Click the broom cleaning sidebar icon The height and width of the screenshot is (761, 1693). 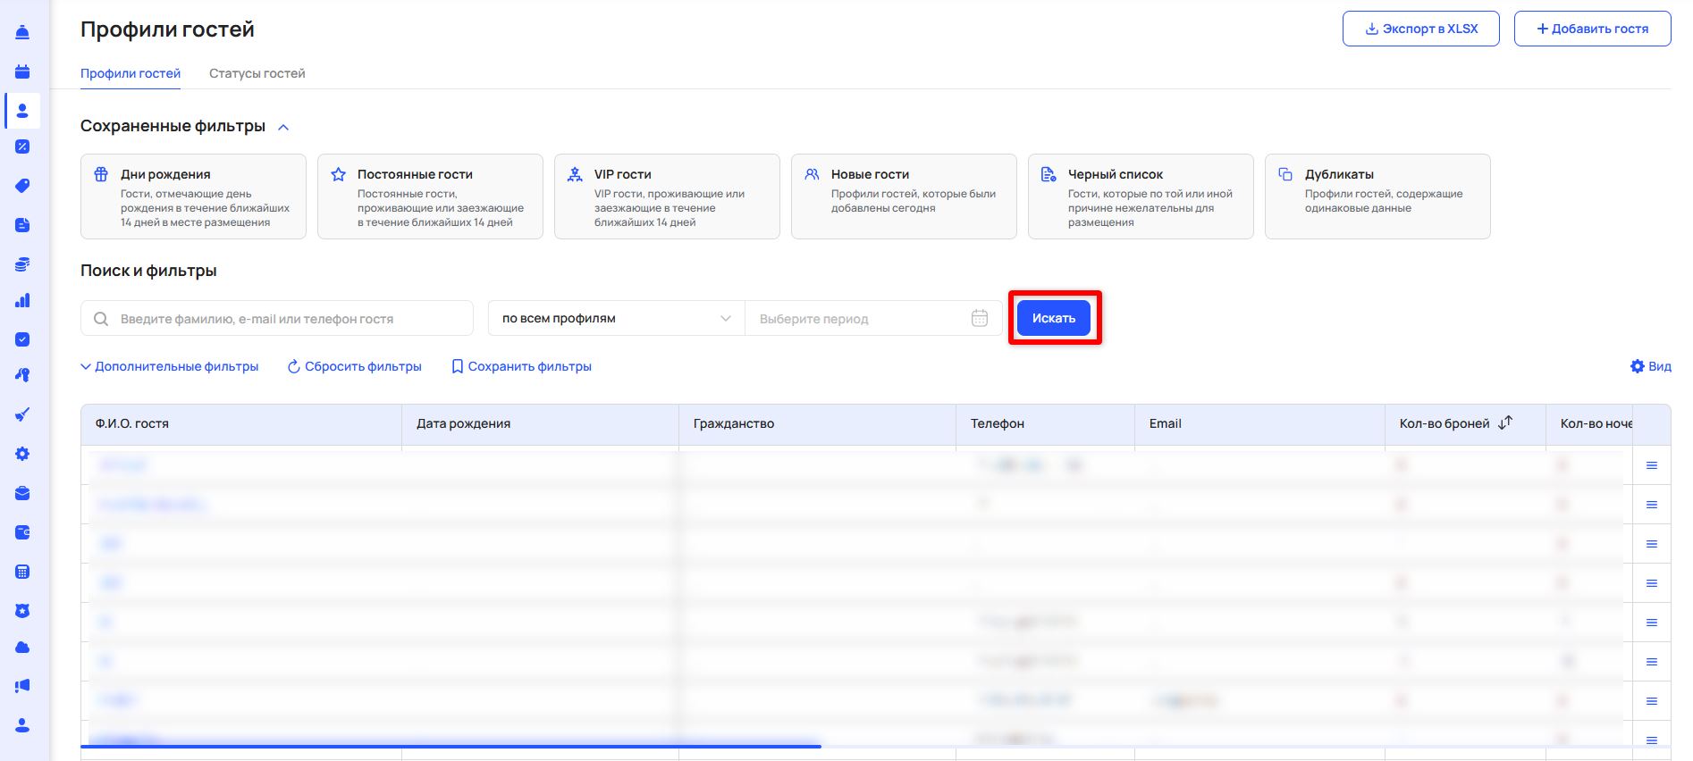[x=22, y=414]
